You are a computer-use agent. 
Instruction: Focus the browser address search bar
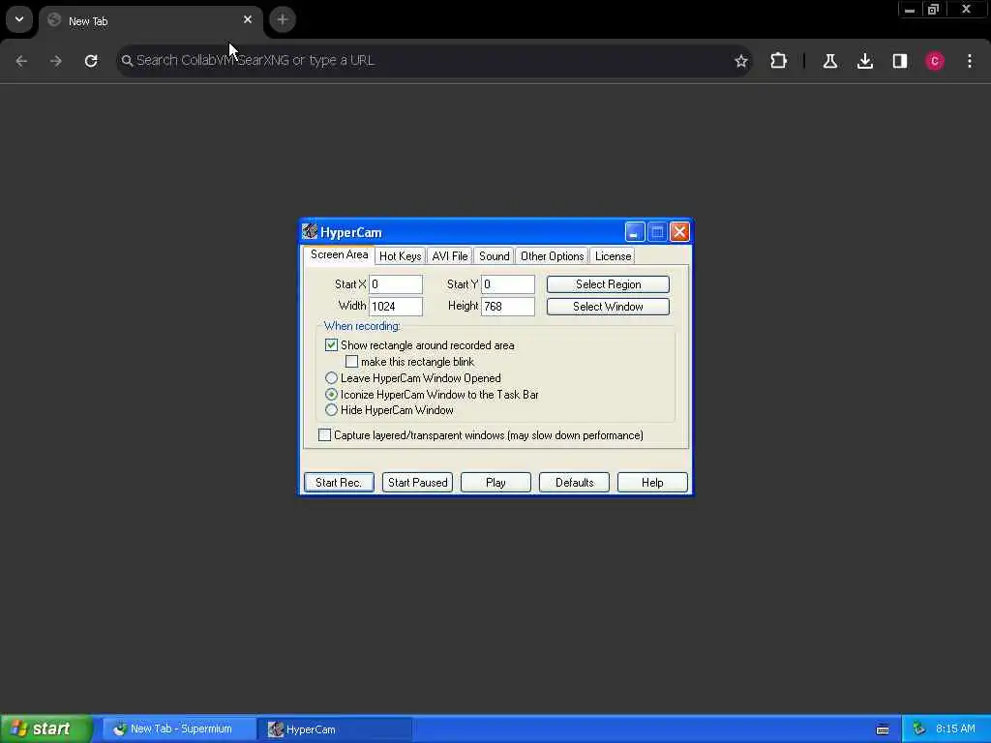tap(435, 61)
